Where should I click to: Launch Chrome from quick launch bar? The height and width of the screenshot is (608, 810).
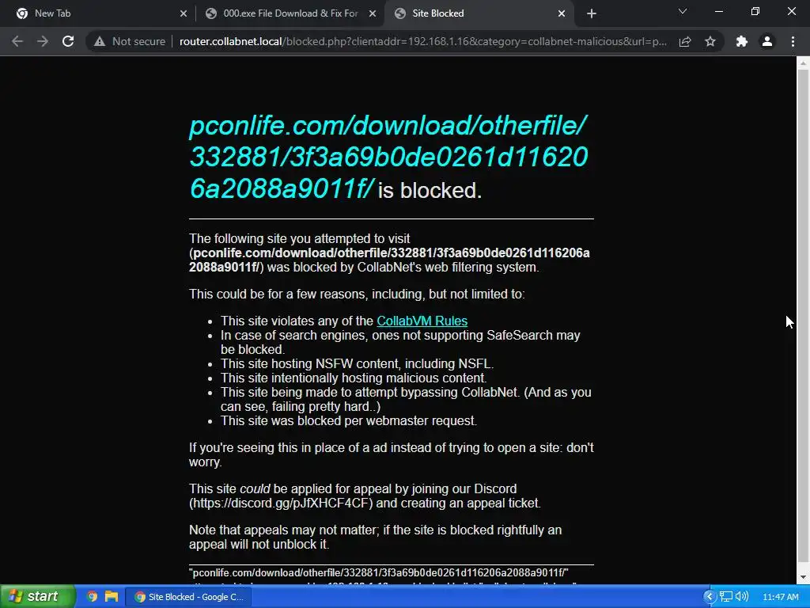tap(92, 597)
